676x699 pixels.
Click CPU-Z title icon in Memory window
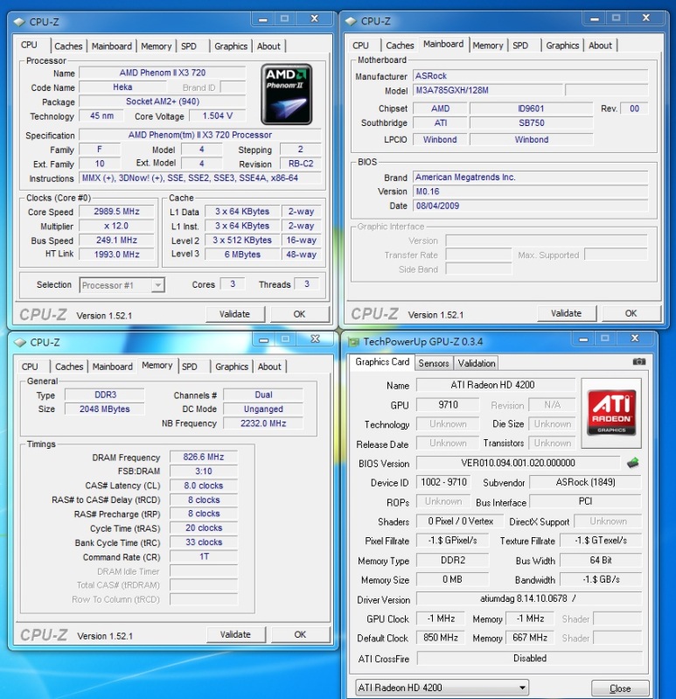[x=20, y=342]
